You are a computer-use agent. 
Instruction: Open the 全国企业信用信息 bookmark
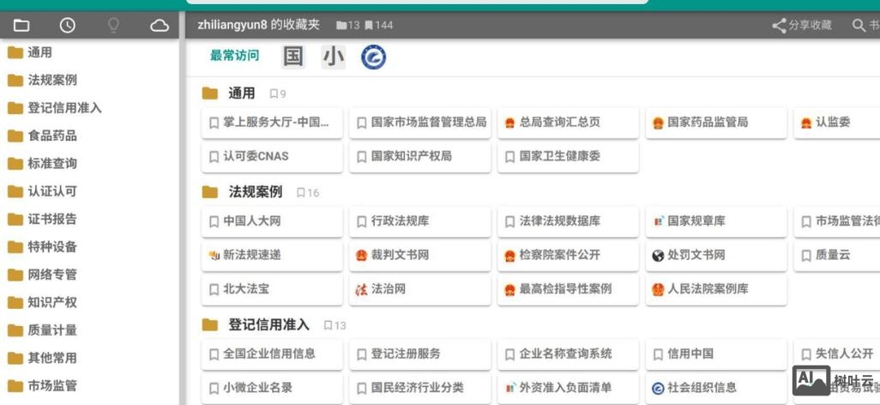tap(272, 354)
